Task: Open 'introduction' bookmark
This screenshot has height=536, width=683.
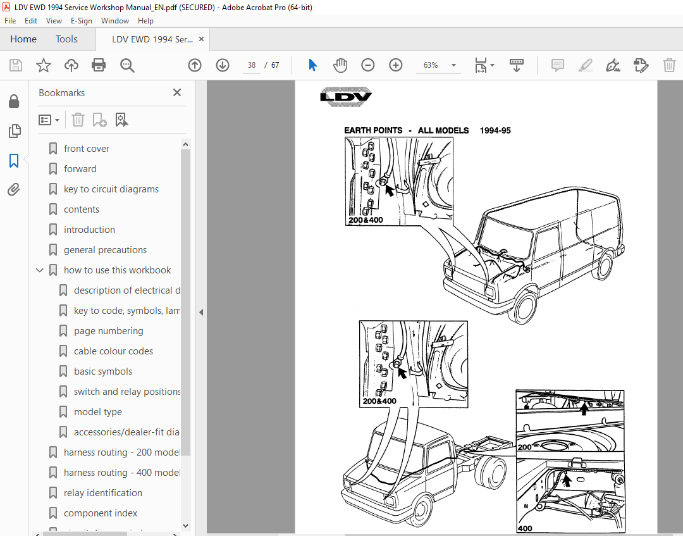Action: pyautogui.click(x=89, y=230)
